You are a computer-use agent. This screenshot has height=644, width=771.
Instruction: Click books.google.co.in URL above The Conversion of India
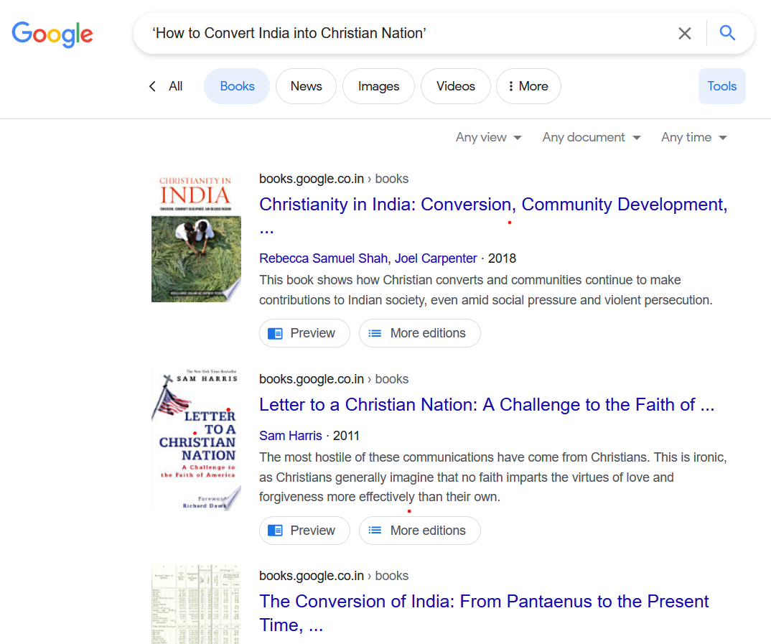point(334,576)
